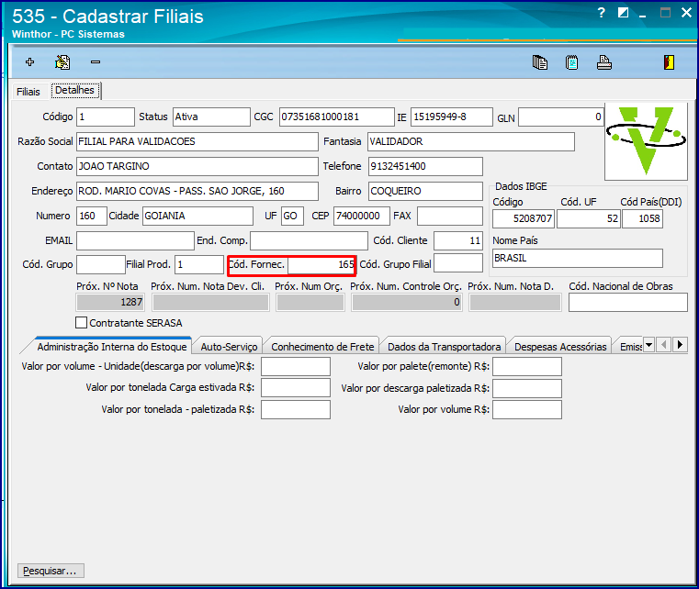Click the right arrow to show more tabs
Viewport: 699px width, 589px height.
point(680,345)
